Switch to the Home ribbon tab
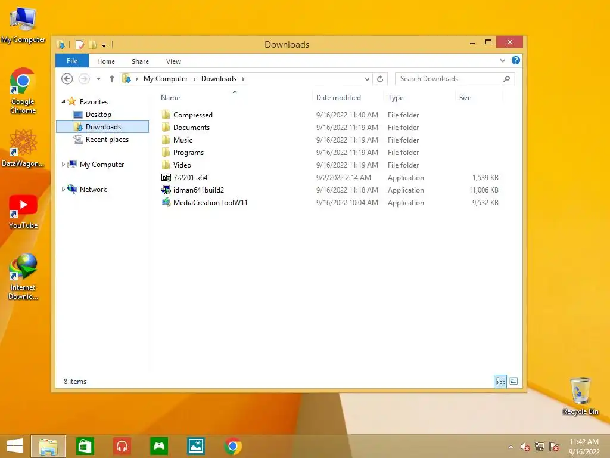The image size is (610, 458). (x=106, y=61)
